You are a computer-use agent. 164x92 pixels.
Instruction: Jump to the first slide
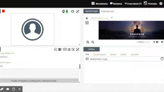pyautogui.click(x=157, y=42)
